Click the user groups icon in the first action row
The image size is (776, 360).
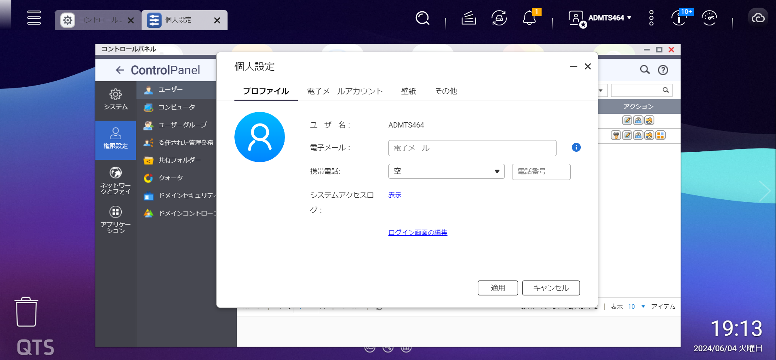coord(638,120)
